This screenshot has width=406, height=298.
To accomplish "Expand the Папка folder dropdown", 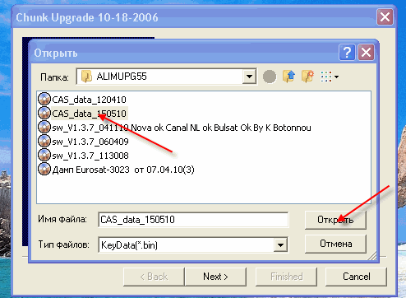I will 249,77.
